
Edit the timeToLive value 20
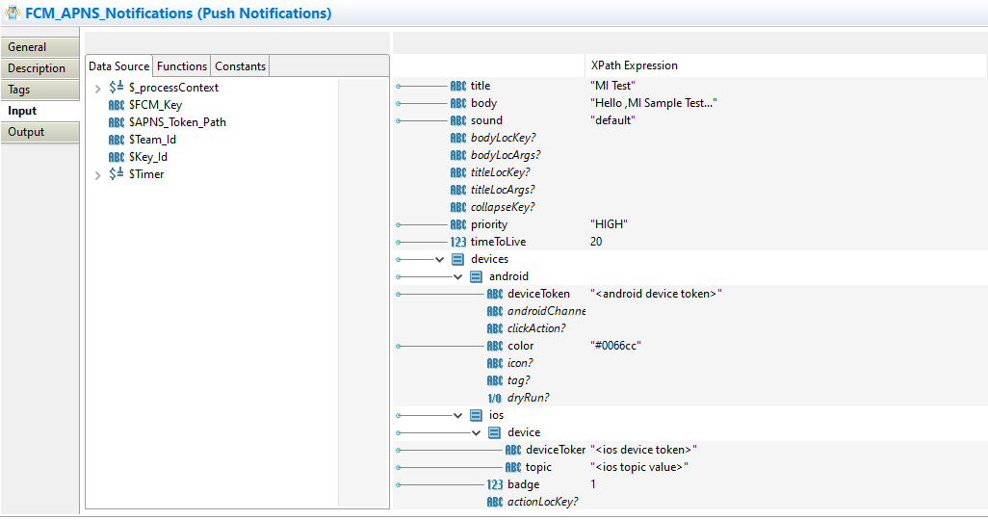point(596,242)
